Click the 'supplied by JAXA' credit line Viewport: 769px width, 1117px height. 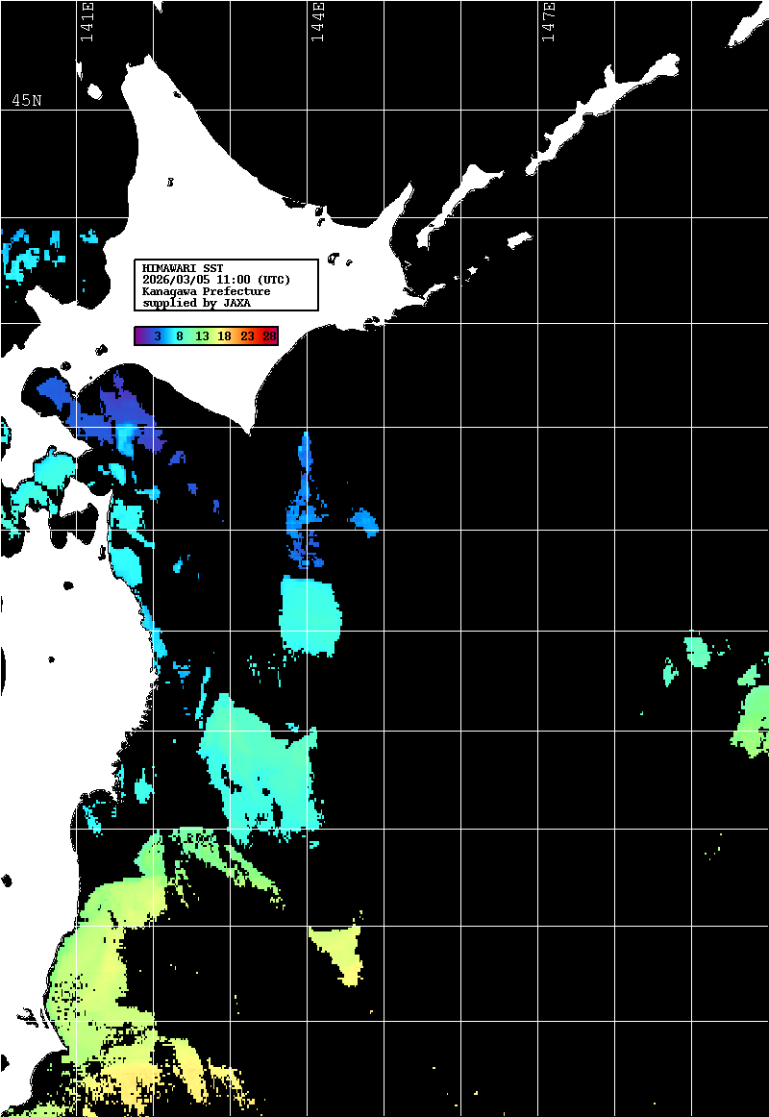tap(196, 303)
